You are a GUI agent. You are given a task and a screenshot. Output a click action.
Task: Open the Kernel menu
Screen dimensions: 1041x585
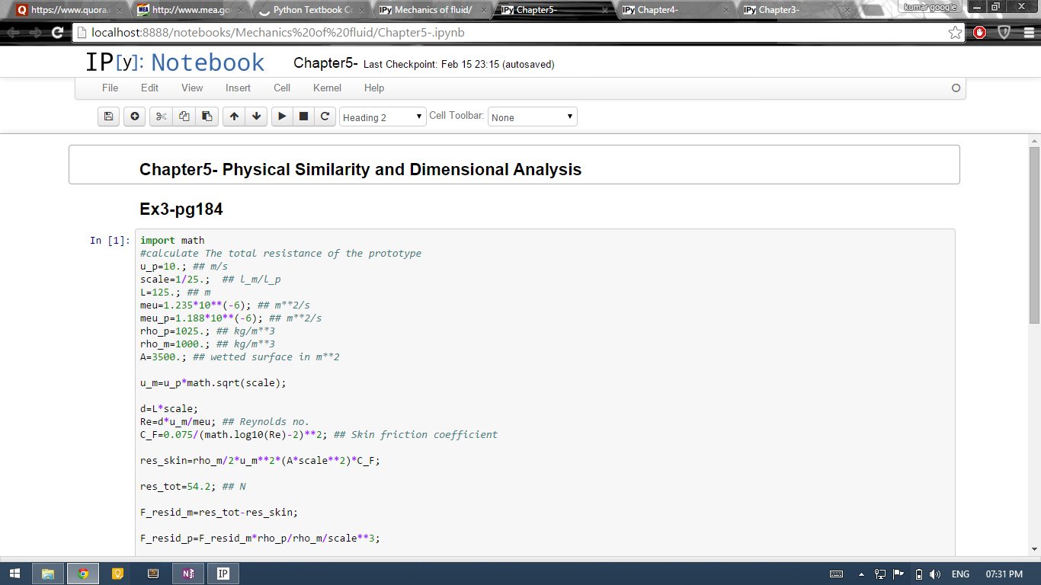pyautogui.click(x=327, y=88)
